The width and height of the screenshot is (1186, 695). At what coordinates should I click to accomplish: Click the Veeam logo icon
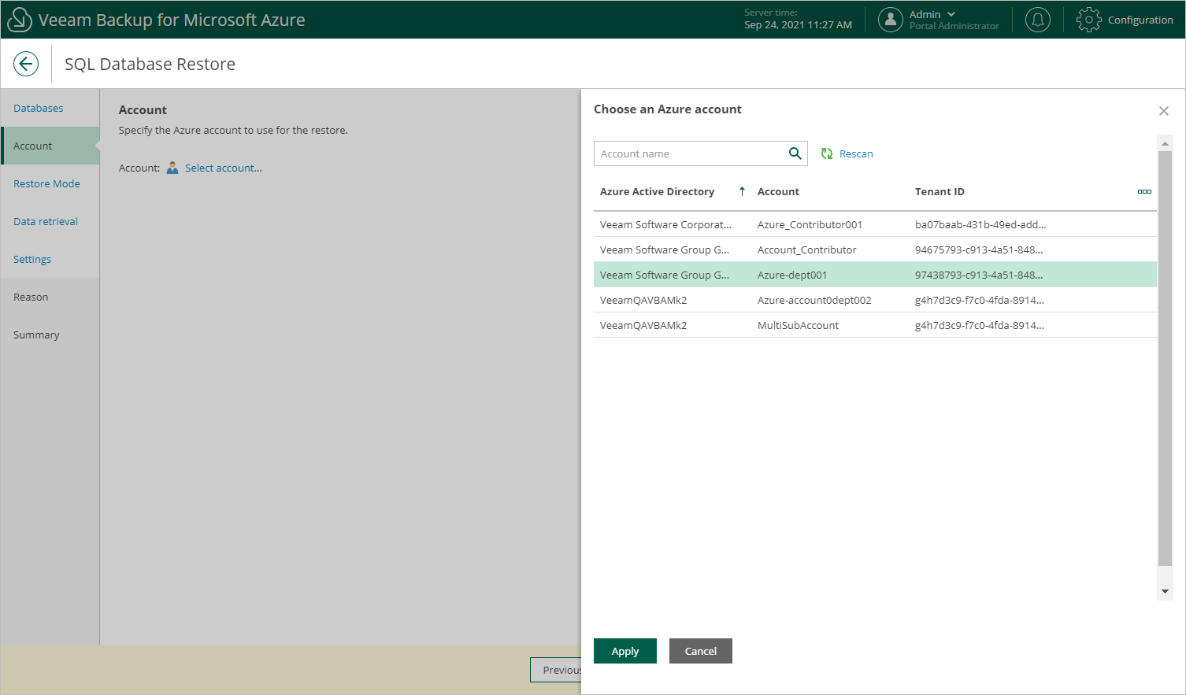tap(19, 20)
